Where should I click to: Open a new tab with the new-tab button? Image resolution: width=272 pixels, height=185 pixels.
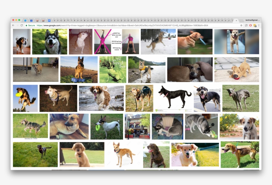click(241, 20)
